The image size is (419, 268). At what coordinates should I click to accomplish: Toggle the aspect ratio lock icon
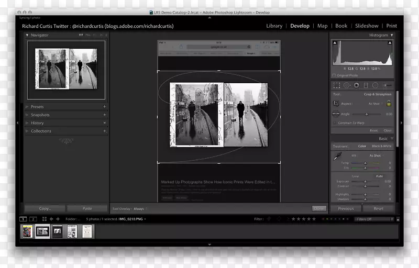click(389, 104)
